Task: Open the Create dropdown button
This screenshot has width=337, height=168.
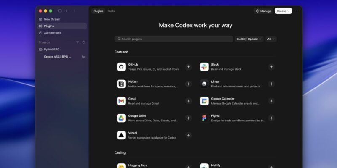Action: click(x=283, y=11)
